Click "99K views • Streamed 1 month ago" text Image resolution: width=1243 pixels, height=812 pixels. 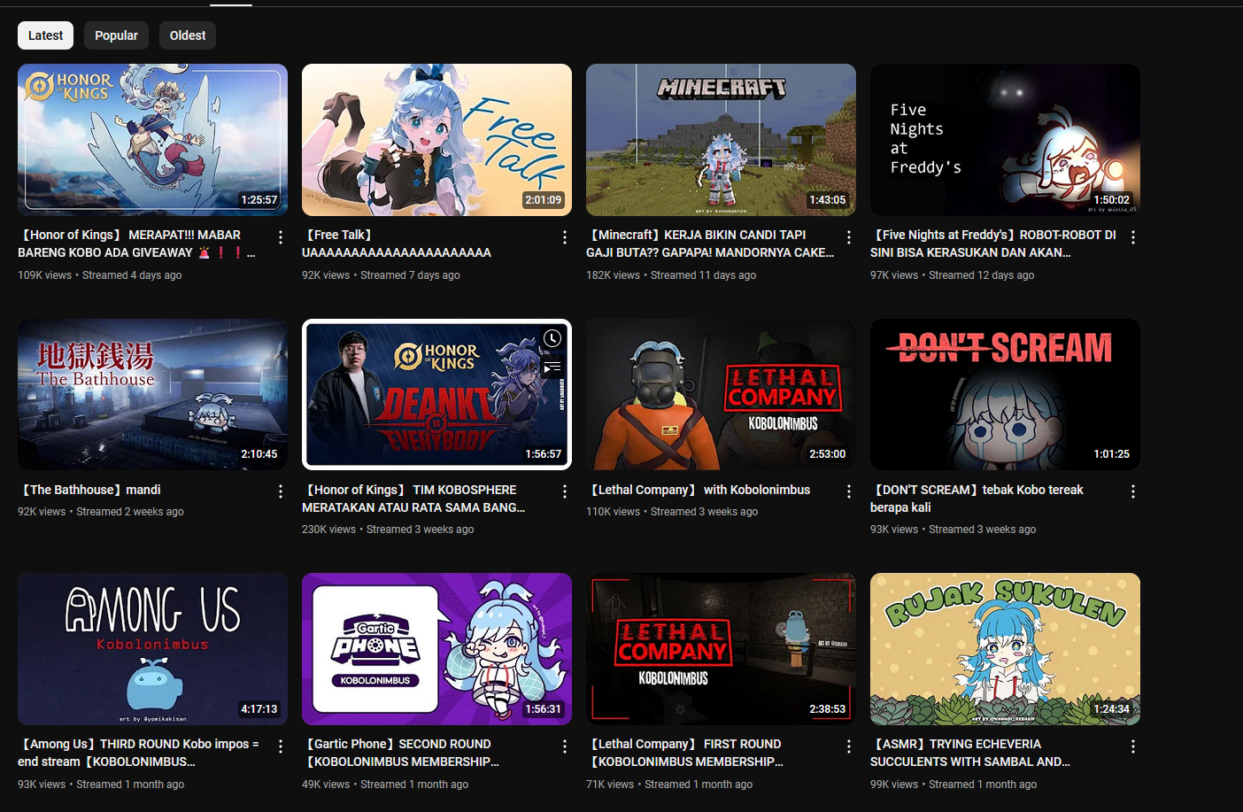pos(953,785)
